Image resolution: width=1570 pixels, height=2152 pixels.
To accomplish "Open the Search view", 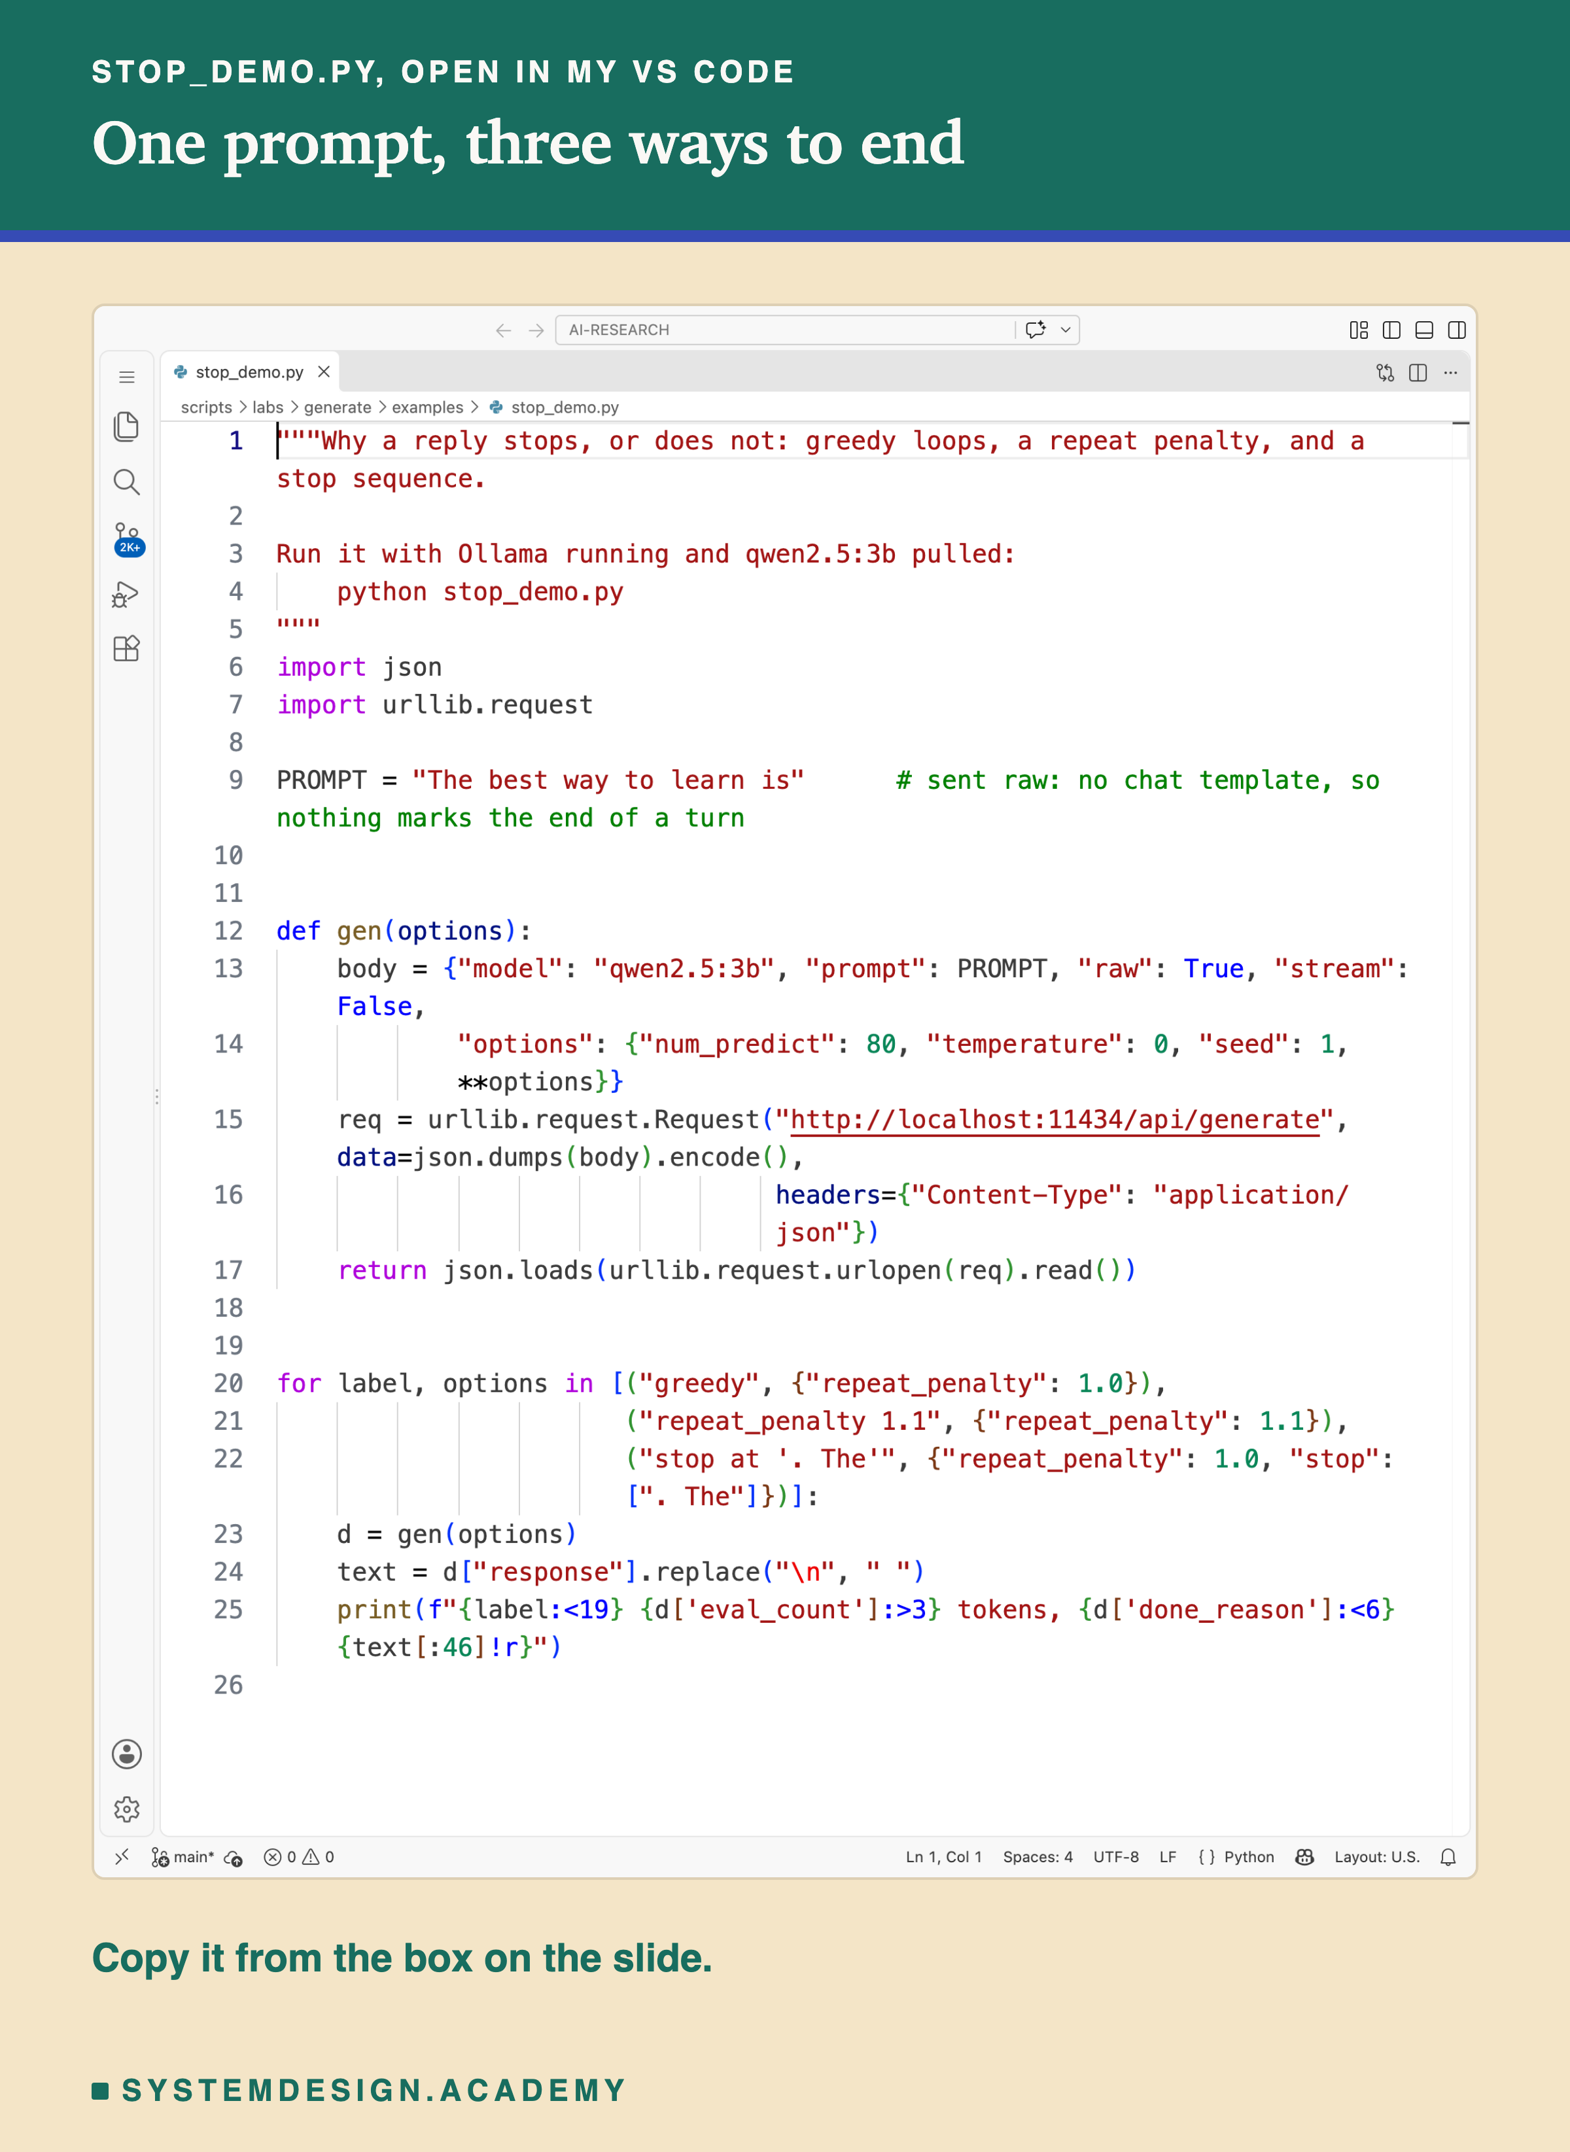I will tap(126, 483).
